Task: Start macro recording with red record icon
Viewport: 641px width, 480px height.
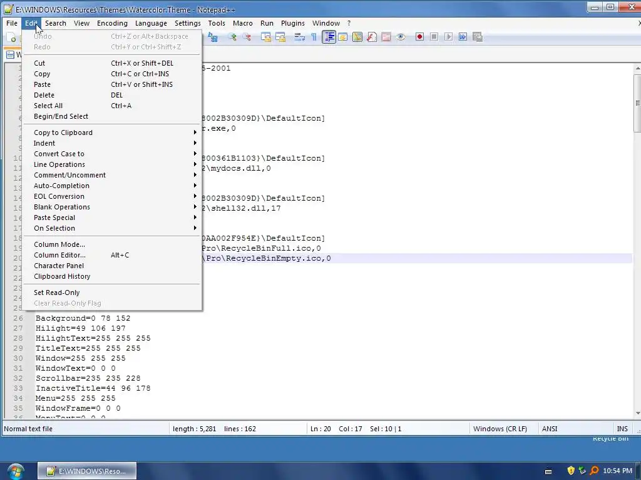Action: pos(419,37)
